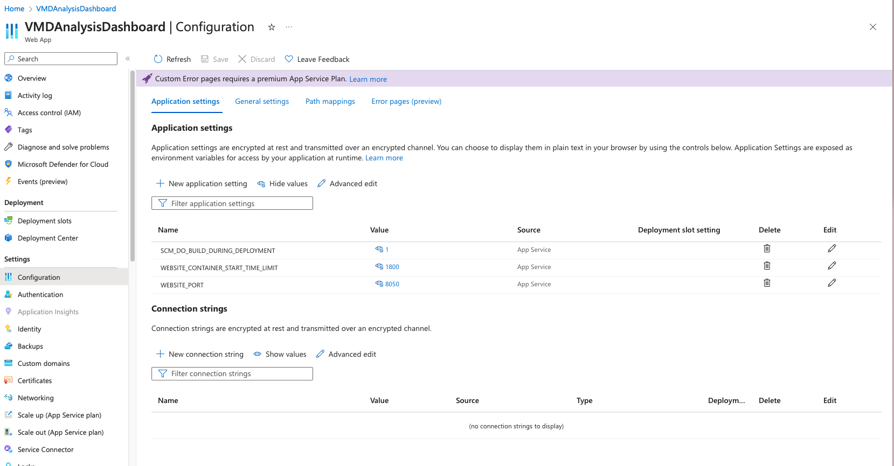This screenshot has width=894, height=466.
Task: Open Diagnose and solve problems
Action: (x=64, y=147)
